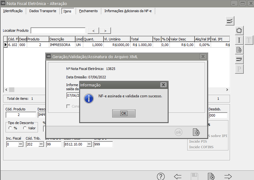Click cancel document icon in XML dialog
Image resolution: width=254 pixels, height=180 pixels.
pyautogui.click(x=196, y=132)
